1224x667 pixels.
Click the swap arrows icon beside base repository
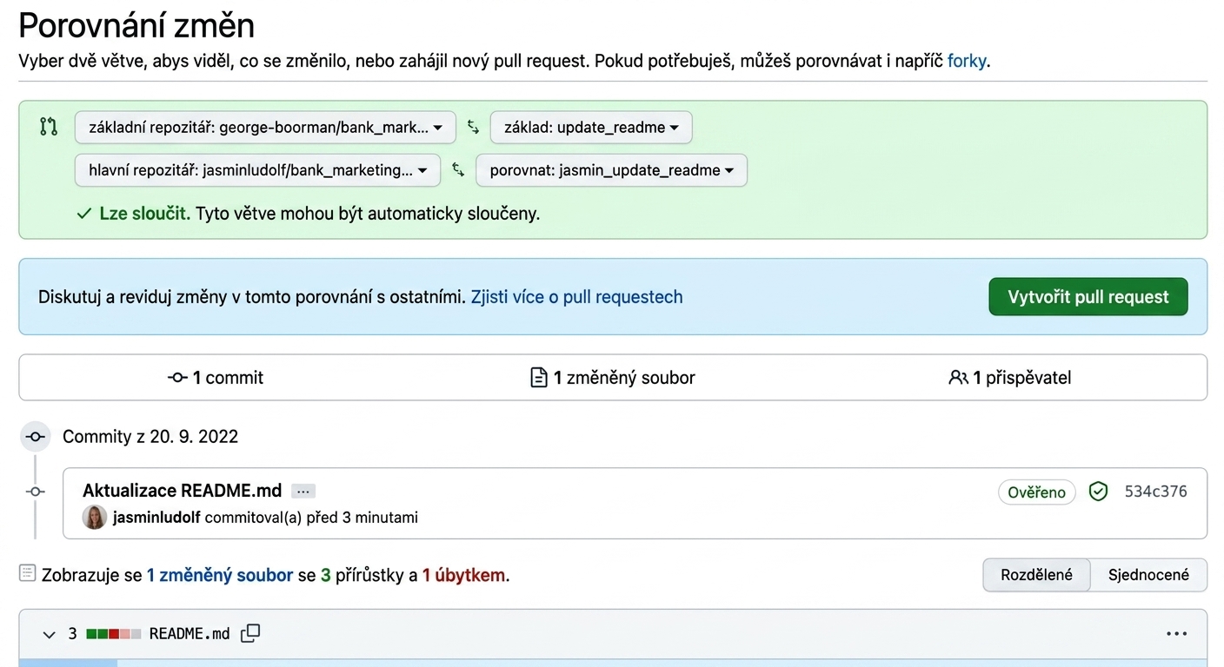[473, 127]
